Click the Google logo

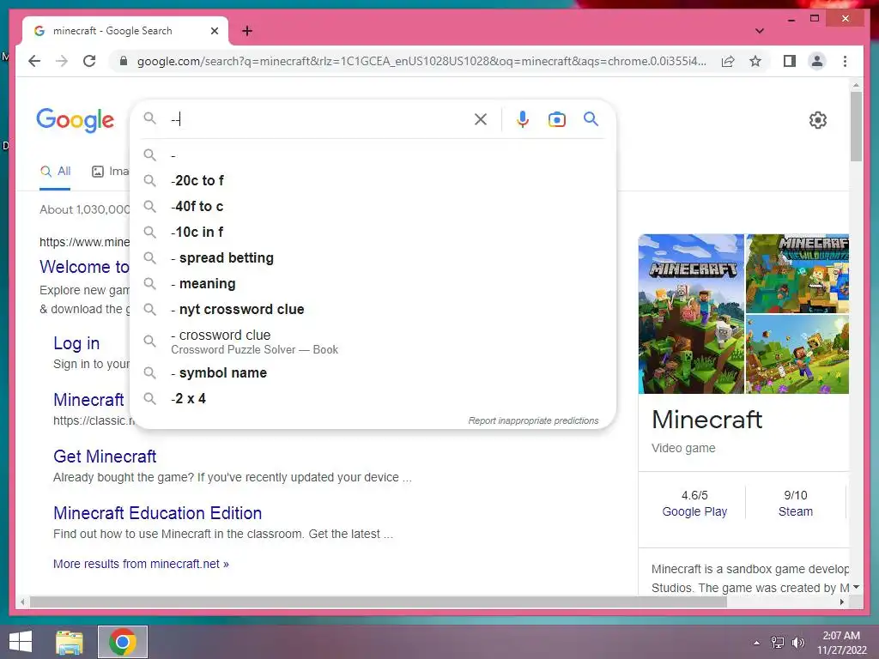point(76,120)
